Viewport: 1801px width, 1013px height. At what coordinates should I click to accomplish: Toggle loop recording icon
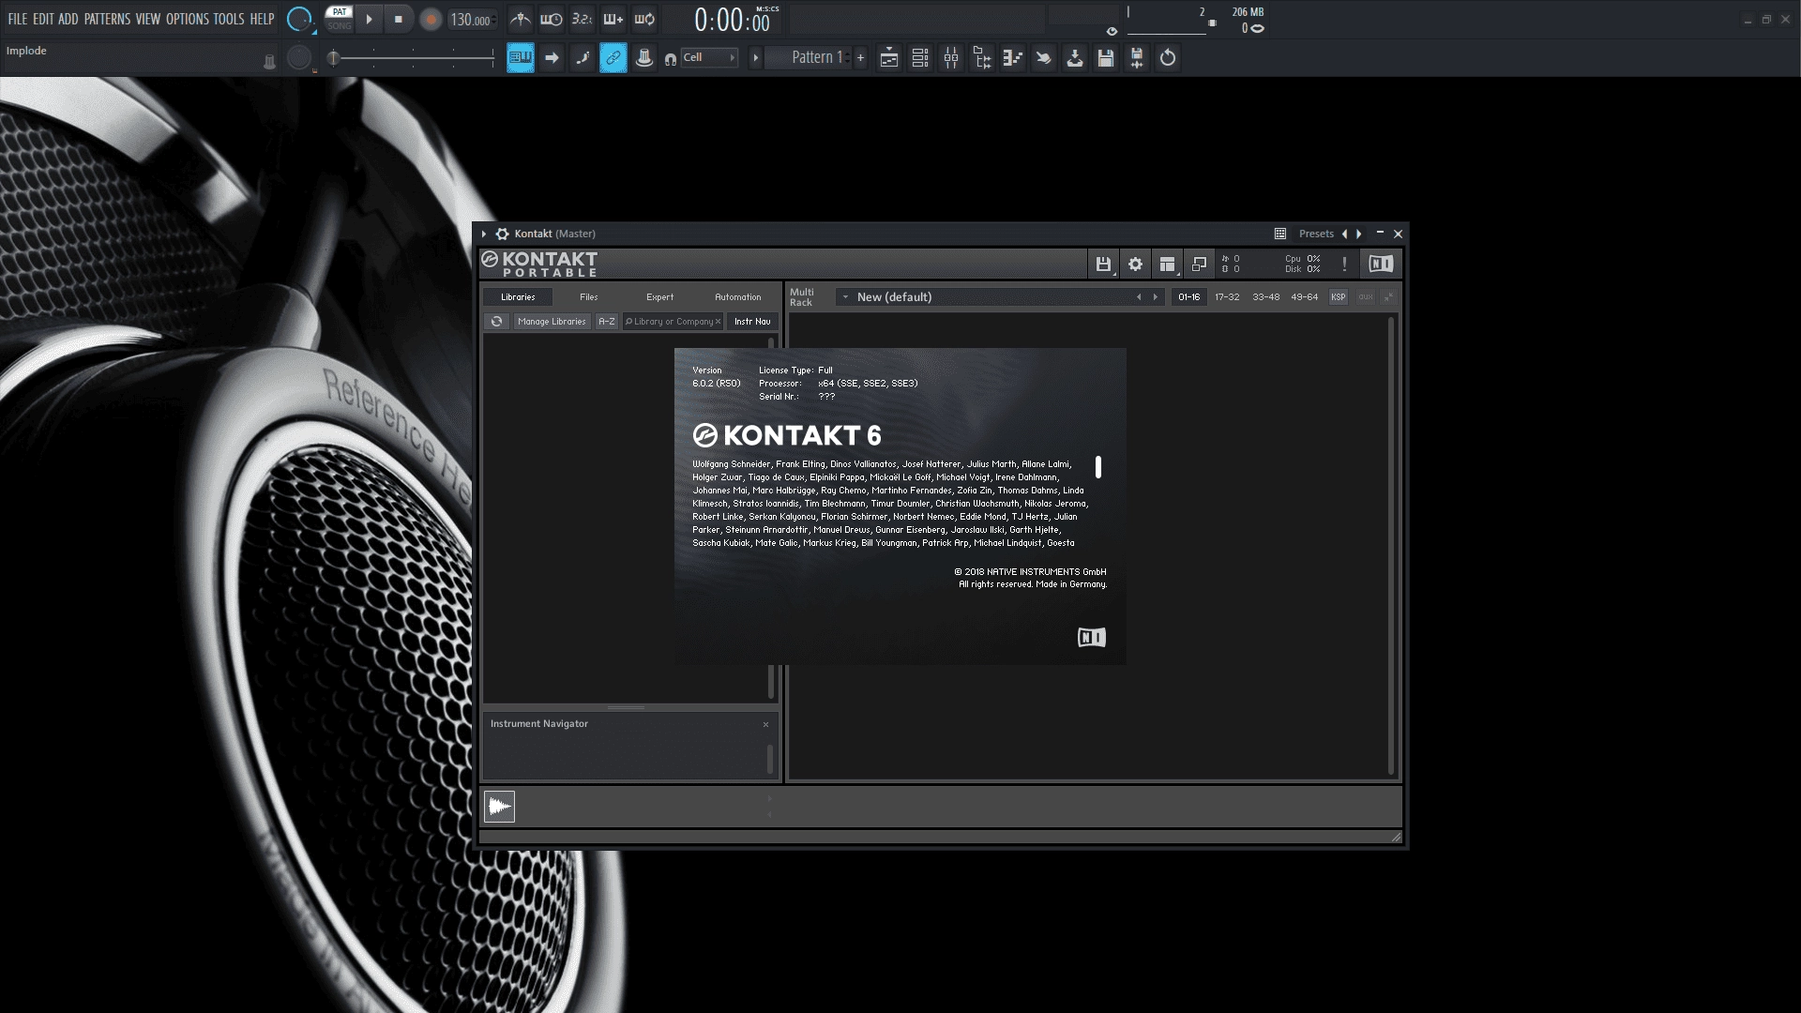[x=644, y=19]
